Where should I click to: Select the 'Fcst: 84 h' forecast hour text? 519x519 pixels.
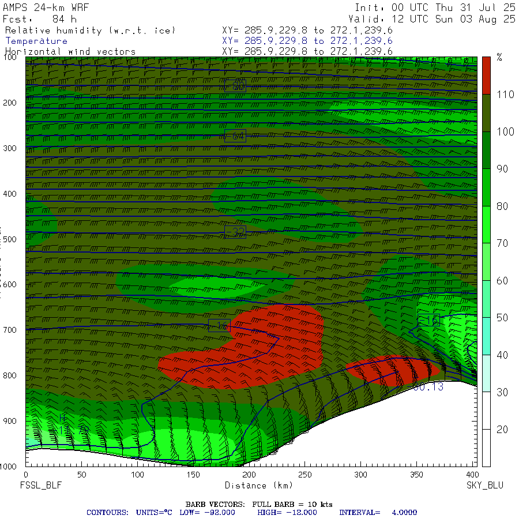[40, 19]
